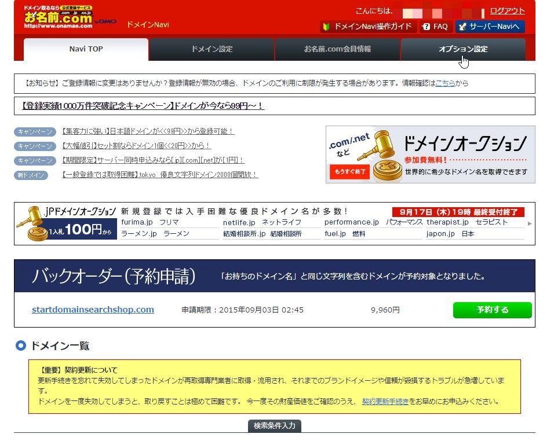Open ドメインNavi操作ガイド

367,27
